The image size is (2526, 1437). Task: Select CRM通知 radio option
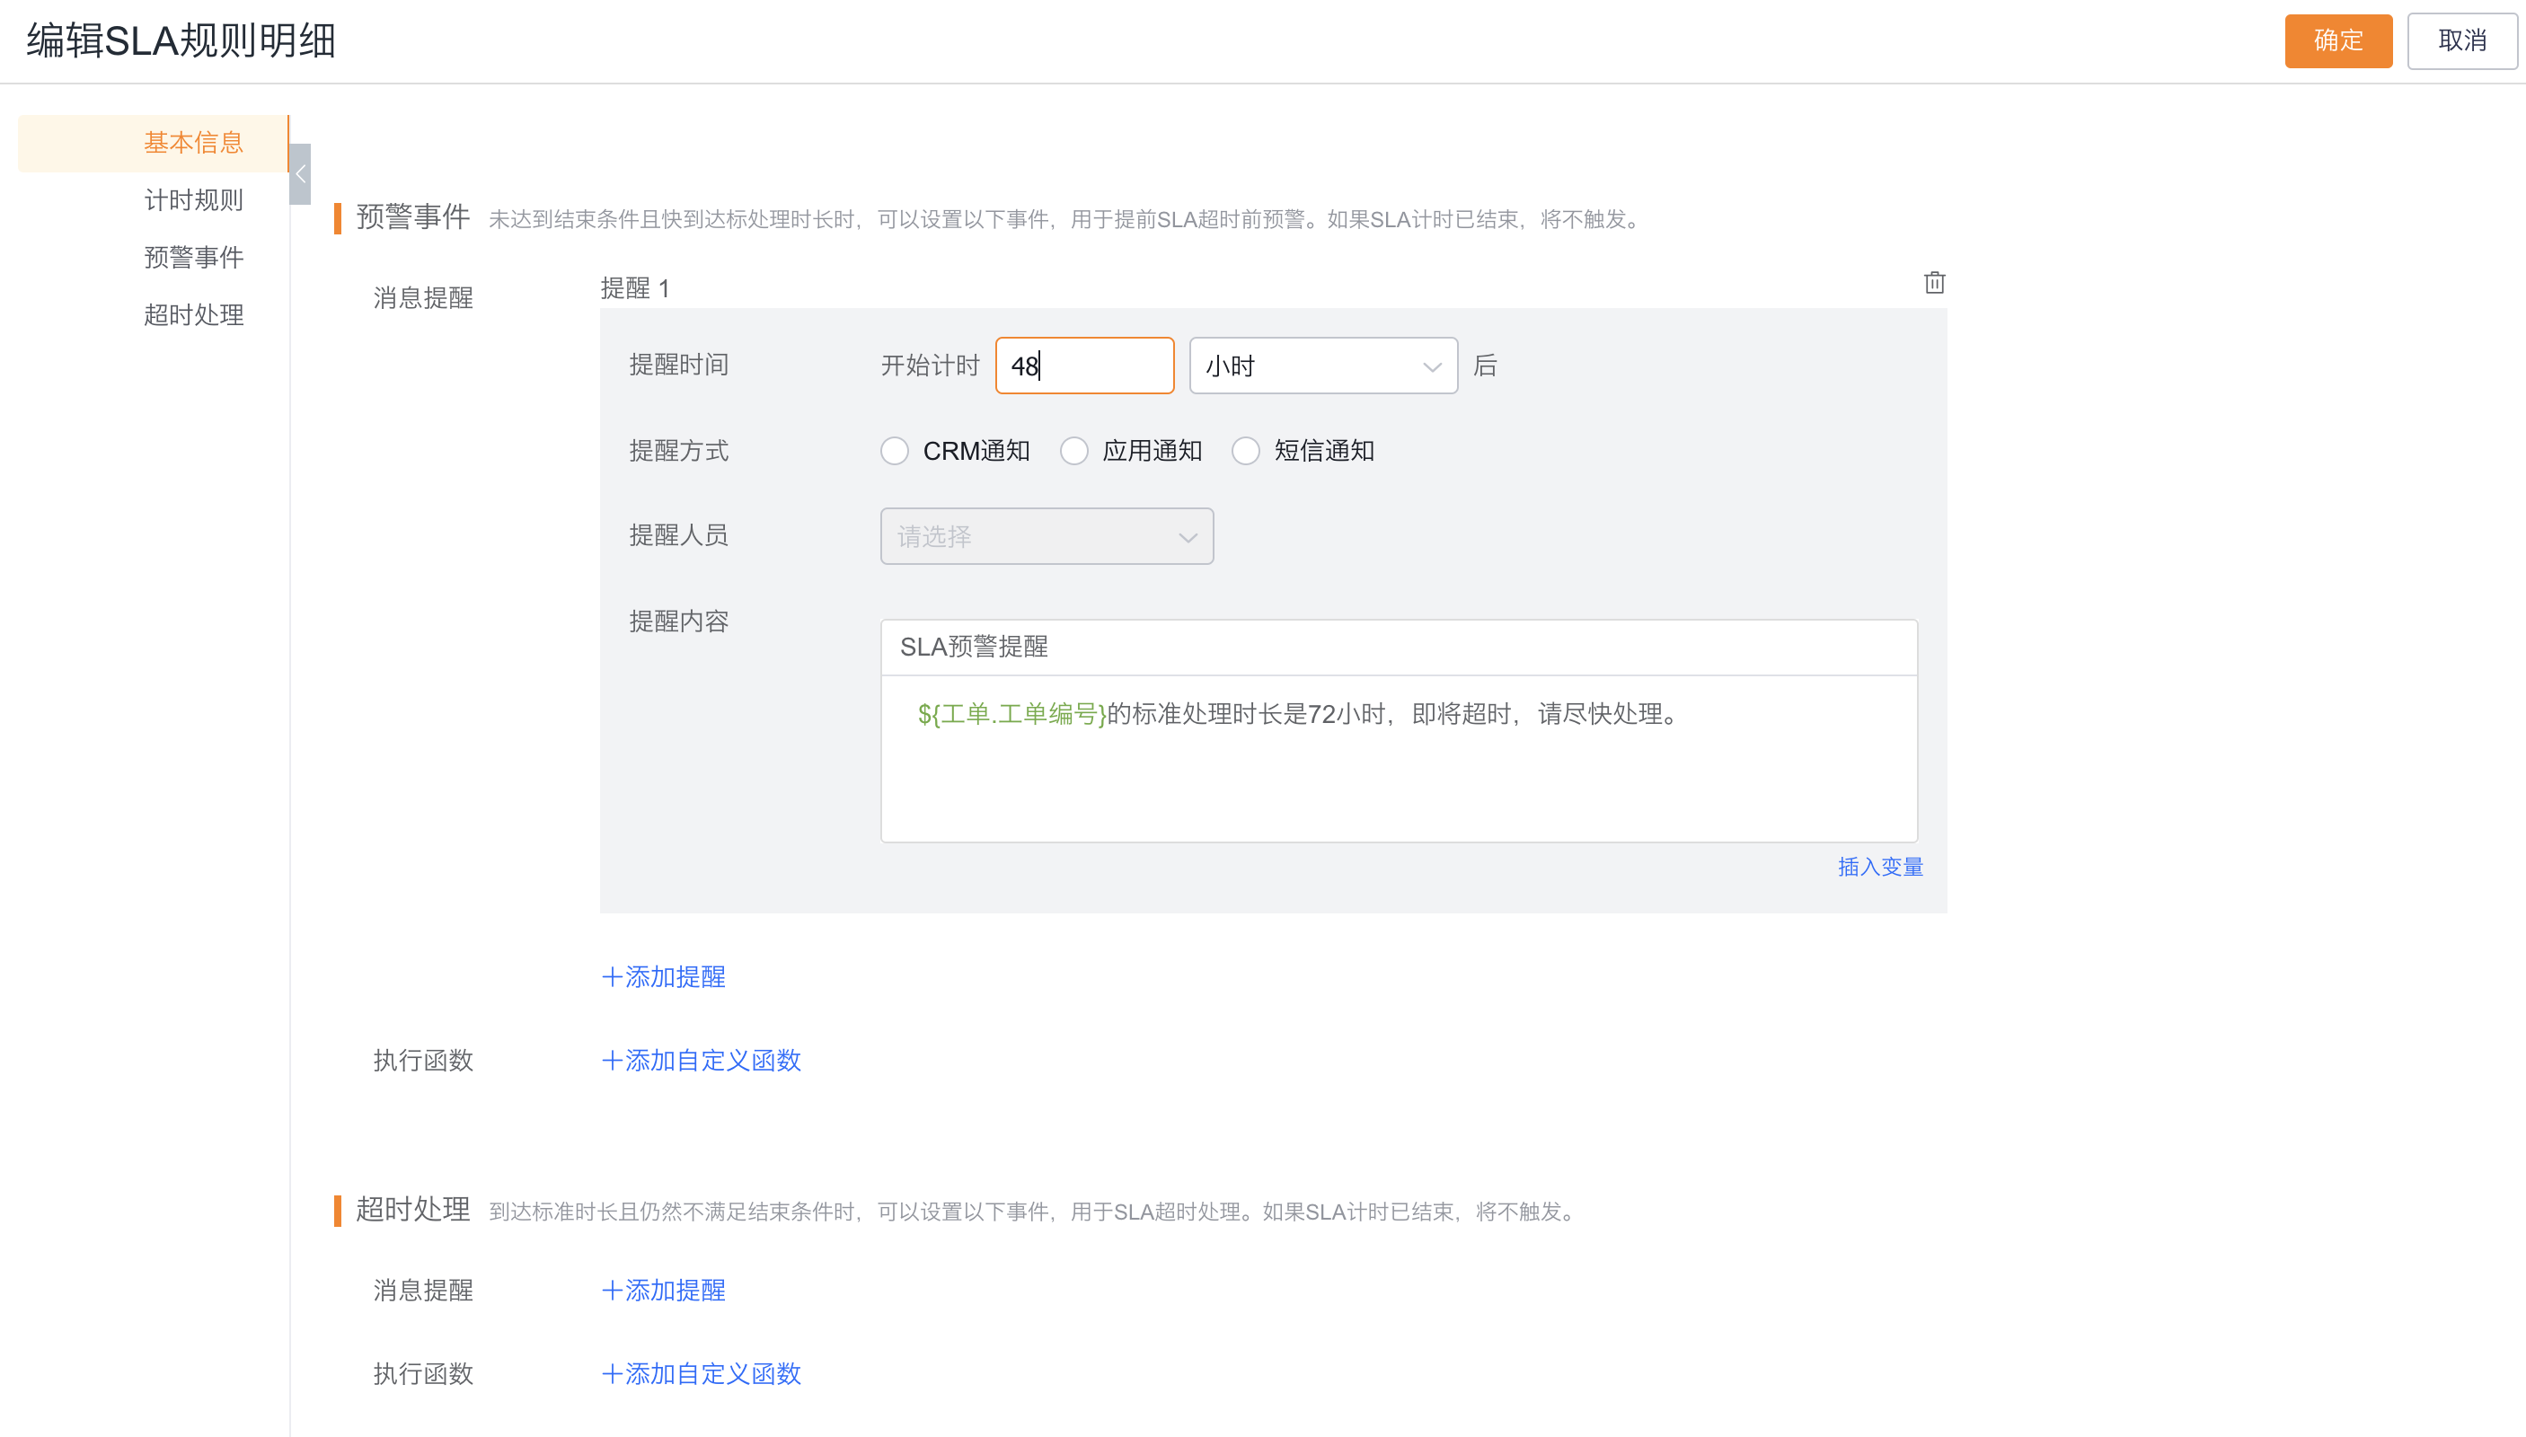[x=895, y=451]
